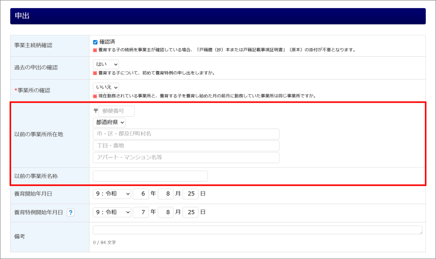Click the 郵便番号 postal code field
This screenshot has width=436, height=259.
116,111
